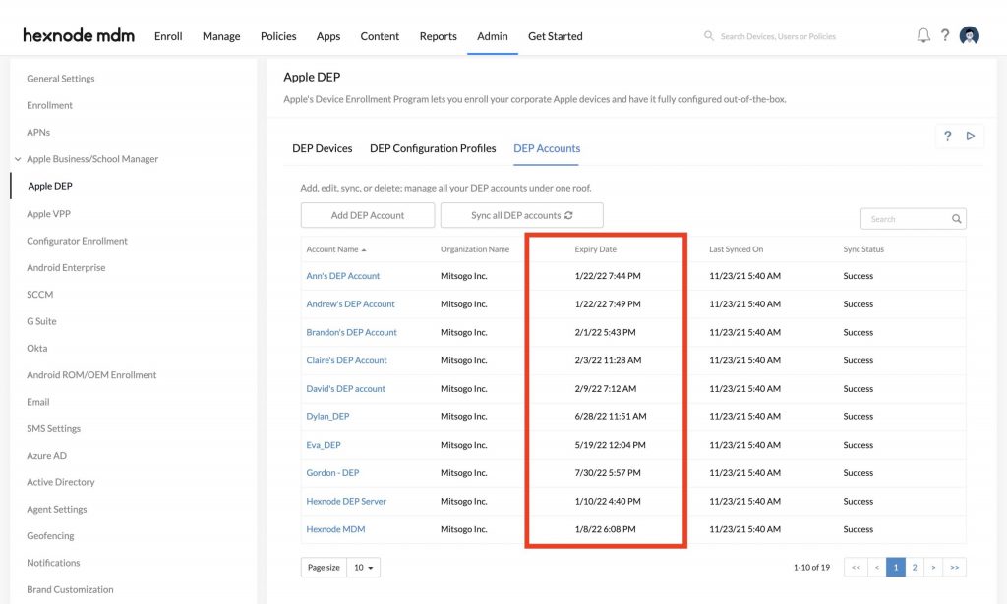
Task: Click the global search magnifier icon
Action: [x=708, y=36]
